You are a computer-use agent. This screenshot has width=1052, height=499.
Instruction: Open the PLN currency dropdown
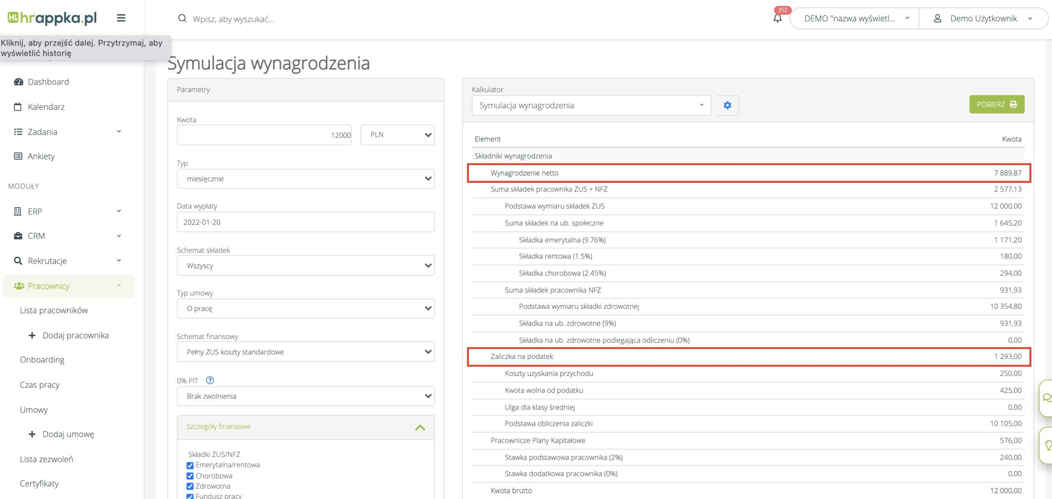(x=397, y=135)
